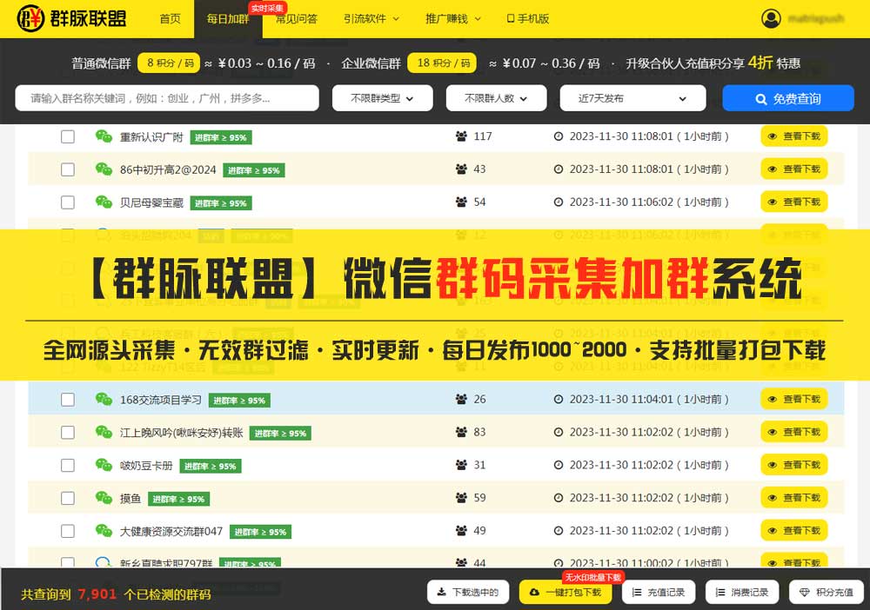This screenshot has width=870, height=610.
Task: Click 一键打包下载 button
Action: pos(565,593)
